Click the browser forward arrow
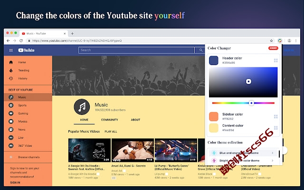The width and height of the screenshot is (304, 190). click(x=15, y=41)
